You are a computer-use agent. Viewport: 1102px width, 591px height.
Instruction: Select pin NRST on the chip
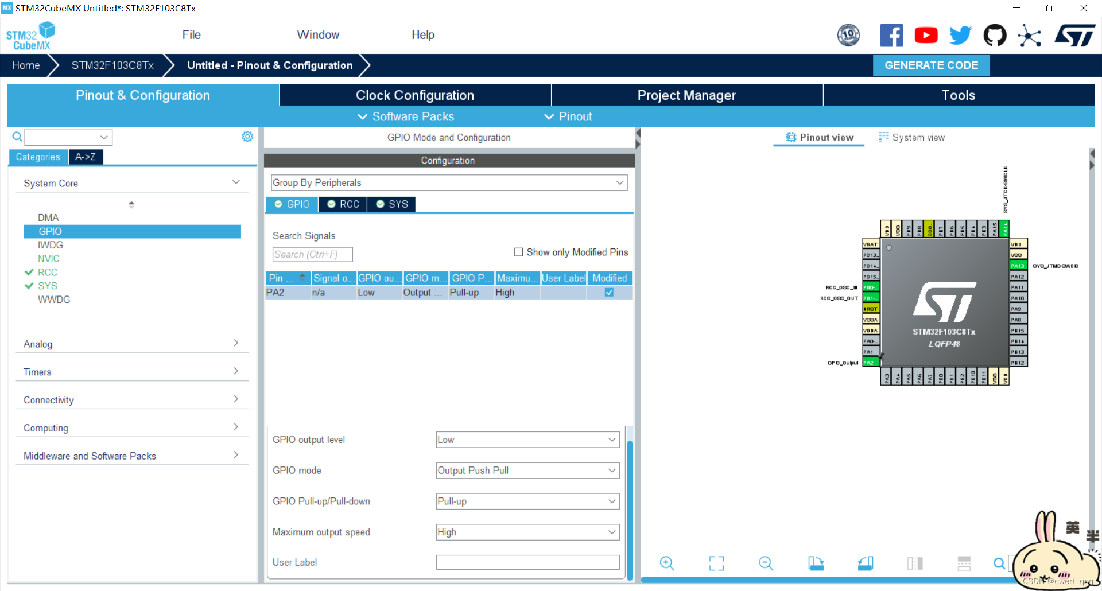point(870,309)
